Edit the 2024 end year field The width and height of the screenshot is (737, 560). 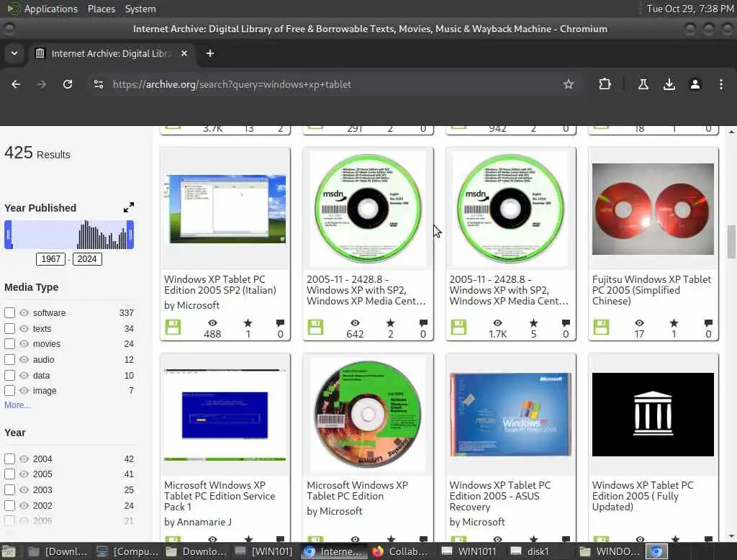click(x=87, y=258)
